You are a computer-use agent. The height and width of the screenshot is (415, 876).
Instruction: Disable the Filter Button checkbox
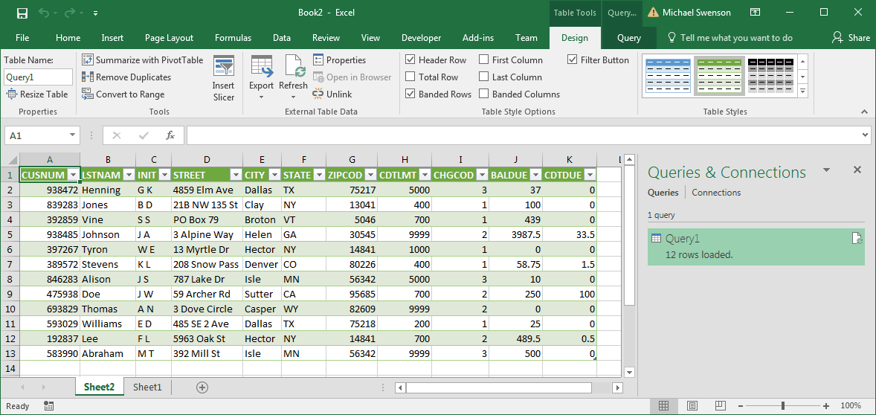tap(572, 59)
